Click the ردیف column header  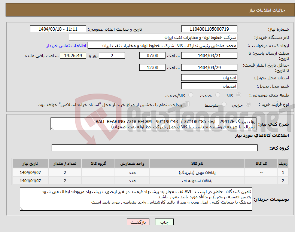pos(283,164)
